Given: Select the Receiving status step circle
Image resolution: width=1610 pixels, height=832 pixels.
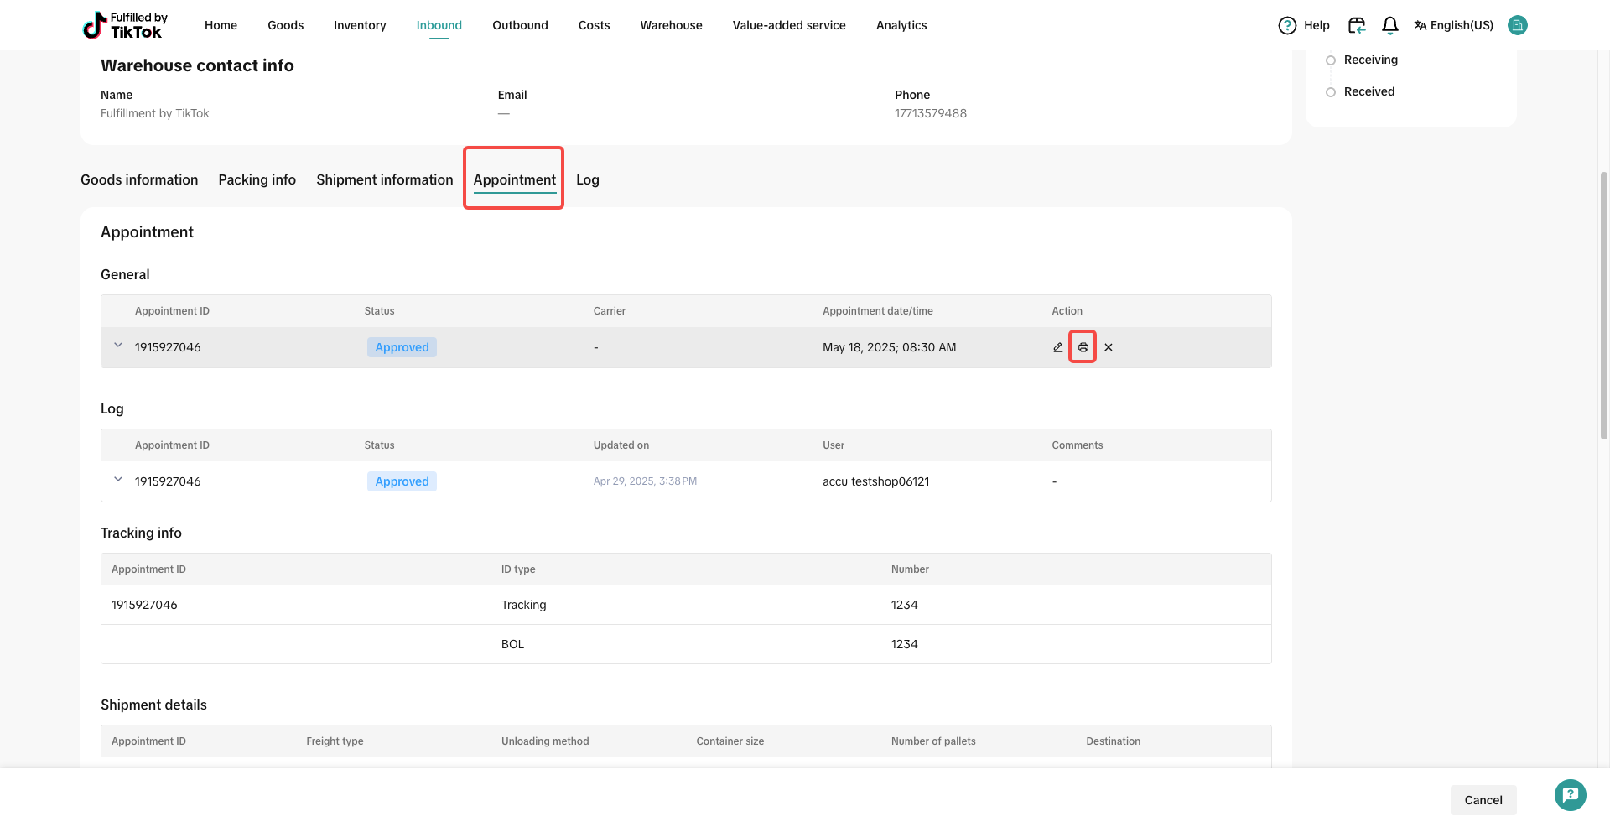Looking at the screenshot, I should [x=1331, y=60].
